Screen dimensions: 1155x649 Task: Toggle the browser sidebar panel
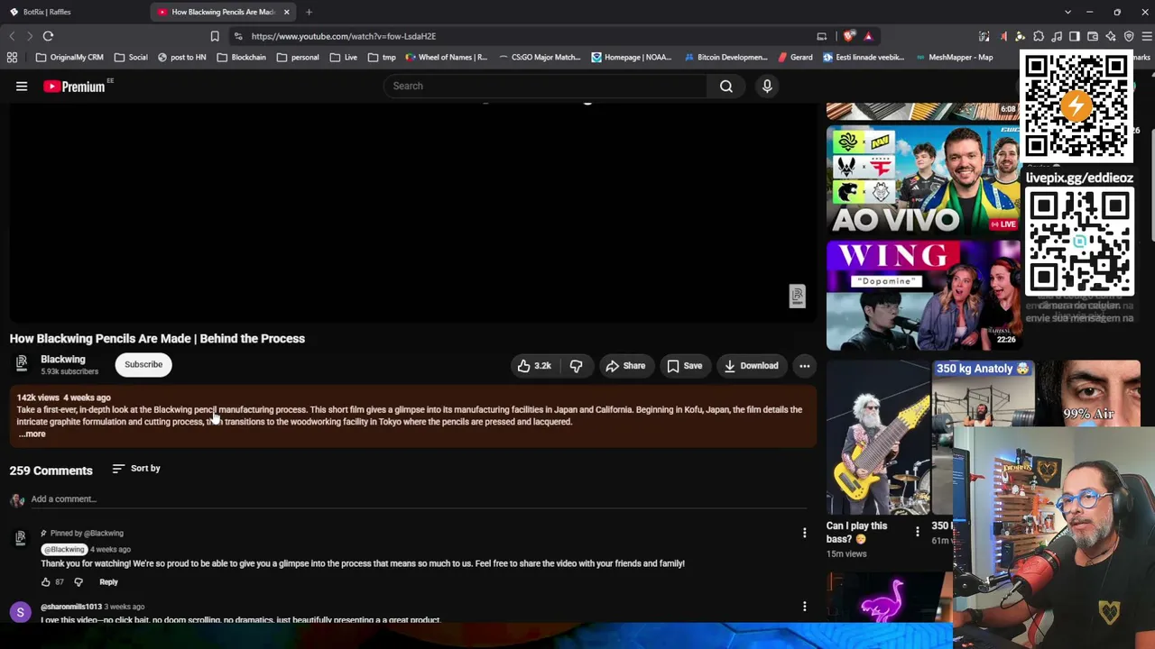(x=1075, y=36)
